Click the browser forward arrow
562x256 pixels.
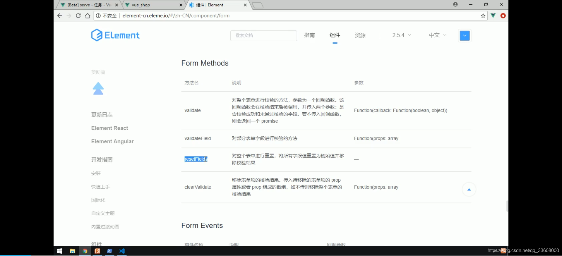(69, 16)
